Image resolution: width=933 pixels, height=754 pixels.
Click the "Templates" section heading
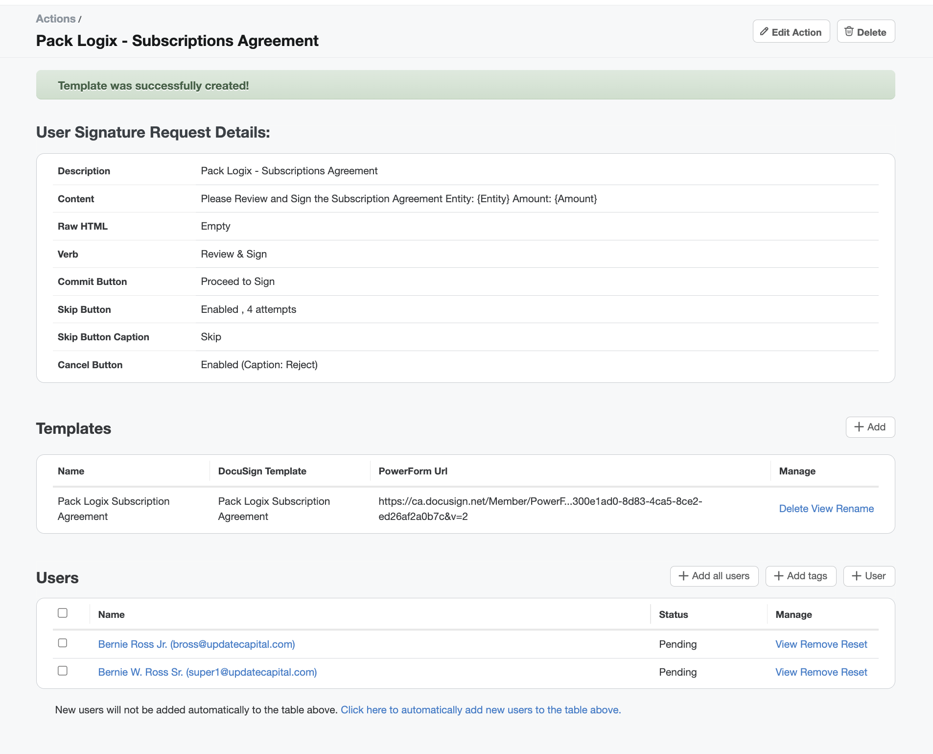click(x=74, y=428)
